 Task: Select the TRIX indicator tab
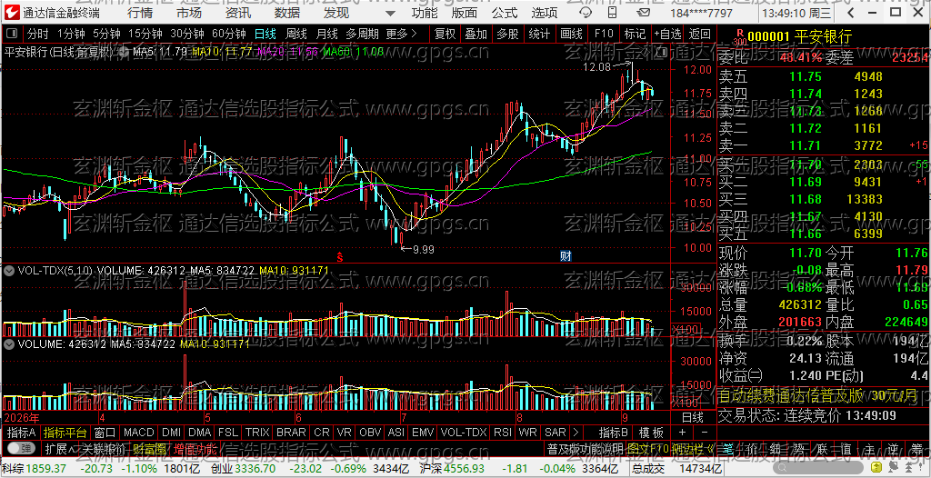pos(257,433)
